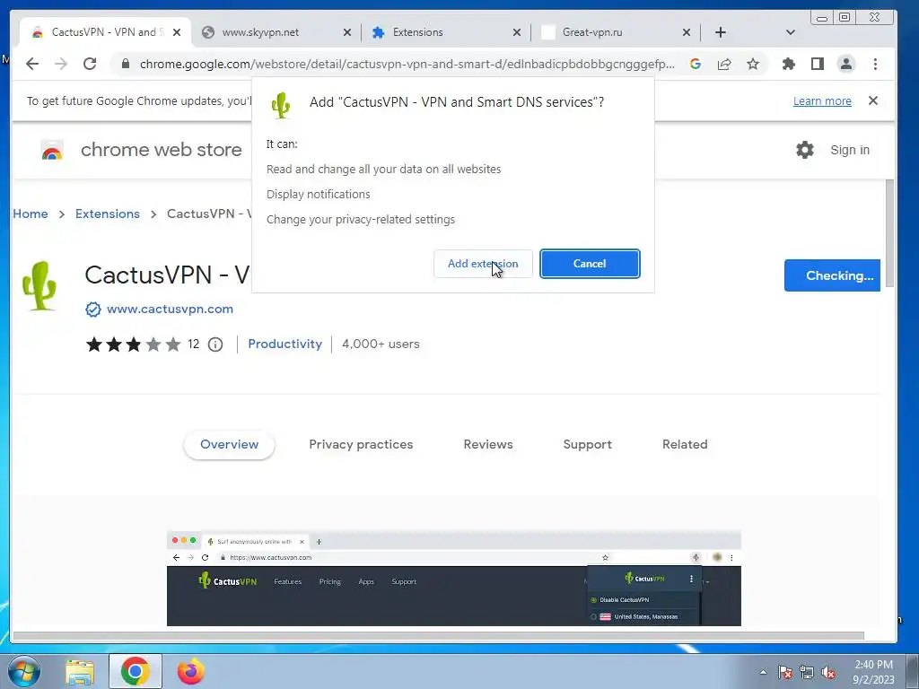919x689 pixels.
Task: Toggle the side panel icon
Action: pyautogui.click(x=818, y=64)
